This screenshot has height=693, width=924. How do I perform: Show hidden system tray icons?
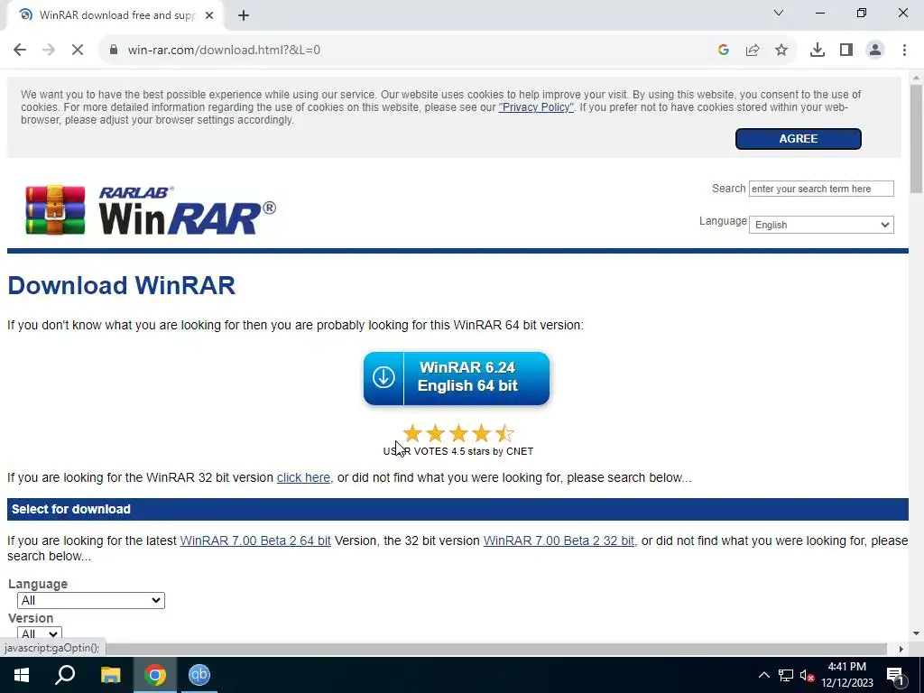pyautogui.click(x=763, y=675)
